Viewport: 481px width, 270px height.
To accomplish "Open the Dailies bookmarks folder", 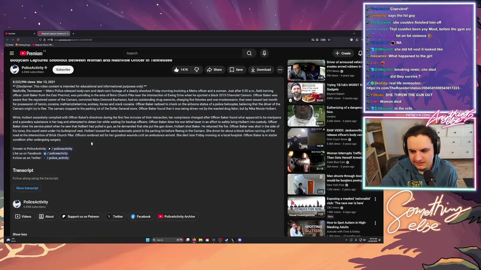I will tap(10, 45).
